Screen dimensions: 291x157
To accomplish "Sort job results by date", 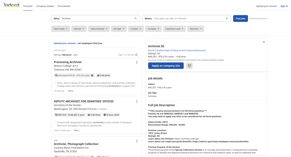I will click(x=75, y=55).
